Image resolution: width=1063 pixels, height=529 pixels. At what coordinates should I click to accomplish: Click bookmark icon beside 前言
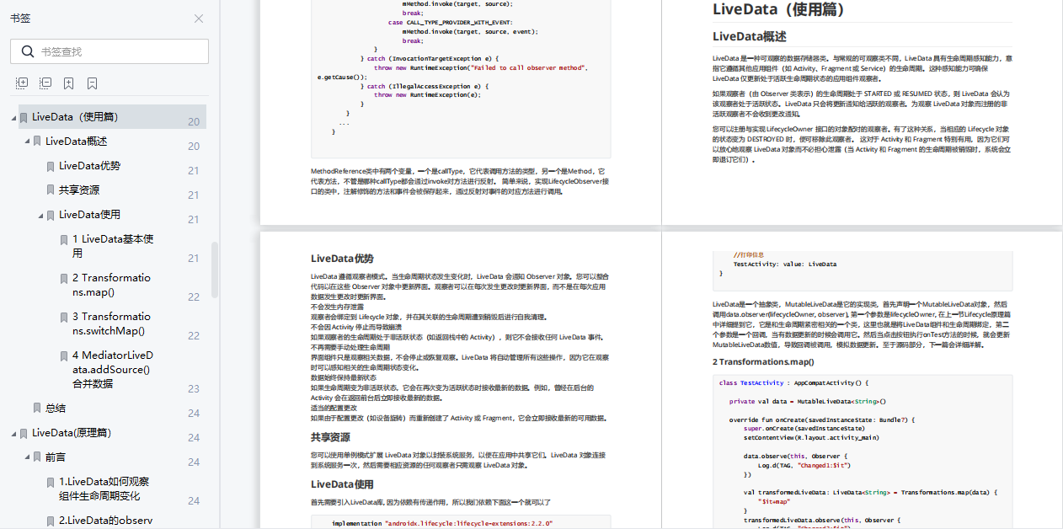[38, 457]
